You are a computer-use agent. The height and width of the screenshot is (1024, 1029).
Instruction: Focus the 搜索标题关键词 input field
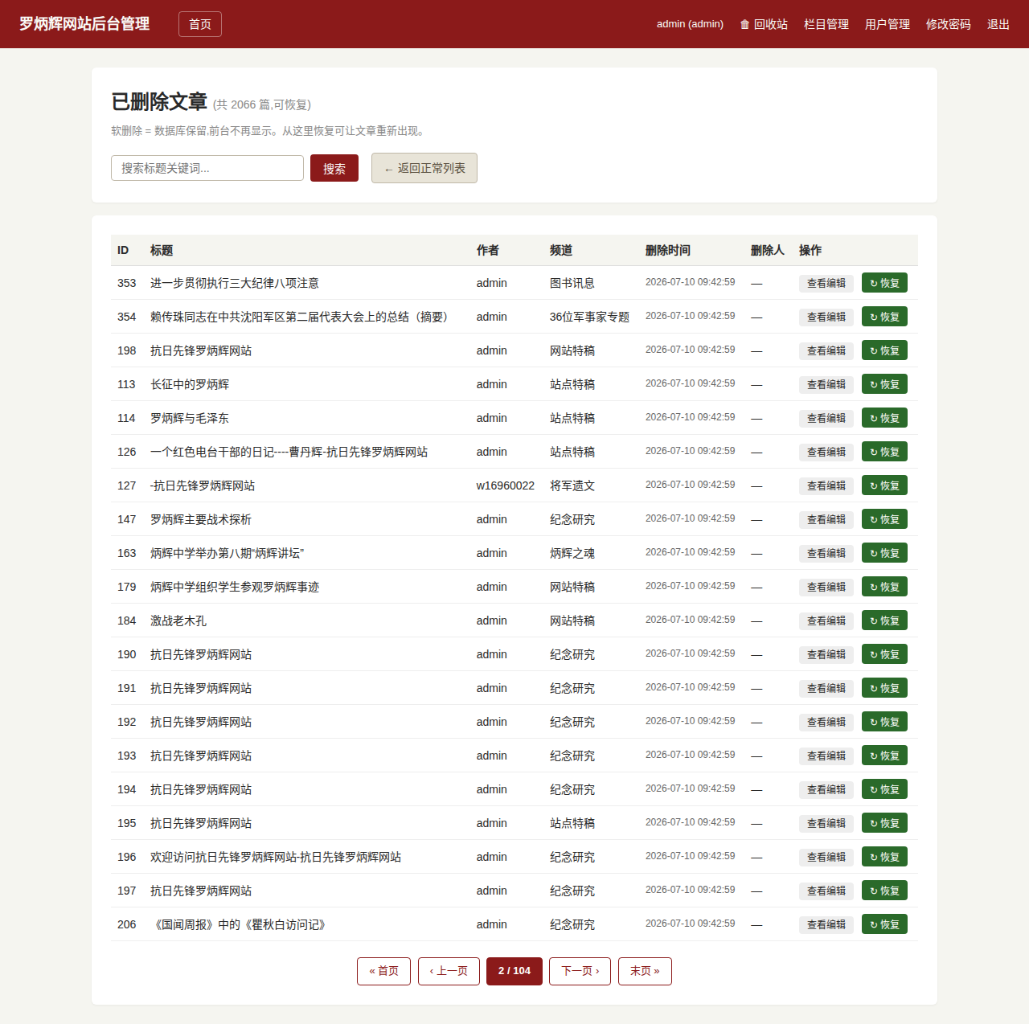(x=207, y=168)
